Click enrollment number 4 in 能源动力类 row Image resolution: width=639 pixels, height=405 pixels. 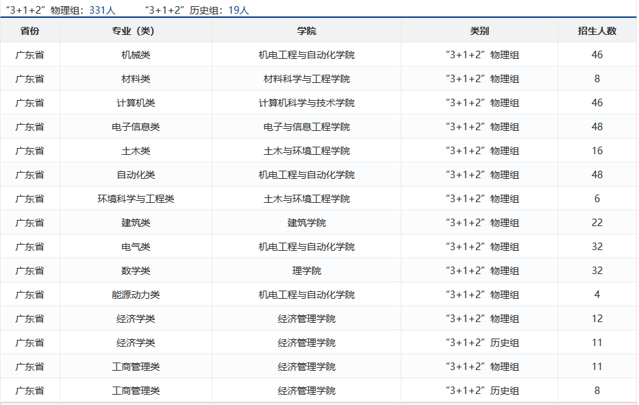point(597,295)
